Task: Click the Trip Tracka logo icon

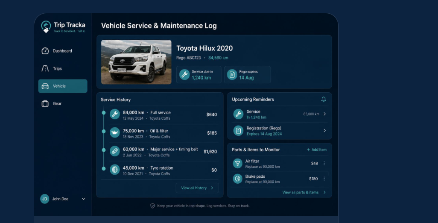Action: [46, 27]
